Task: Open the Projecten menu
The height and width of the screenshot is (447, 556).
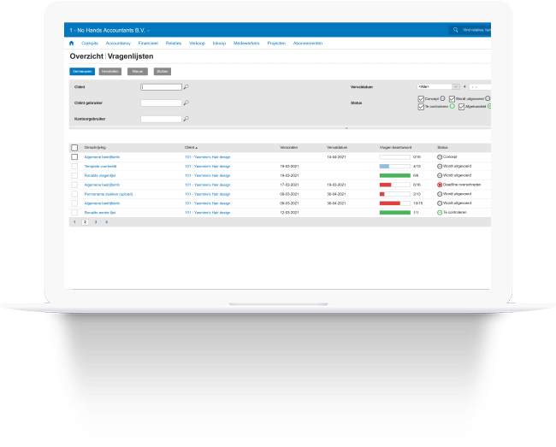Action: click(276, 44)
